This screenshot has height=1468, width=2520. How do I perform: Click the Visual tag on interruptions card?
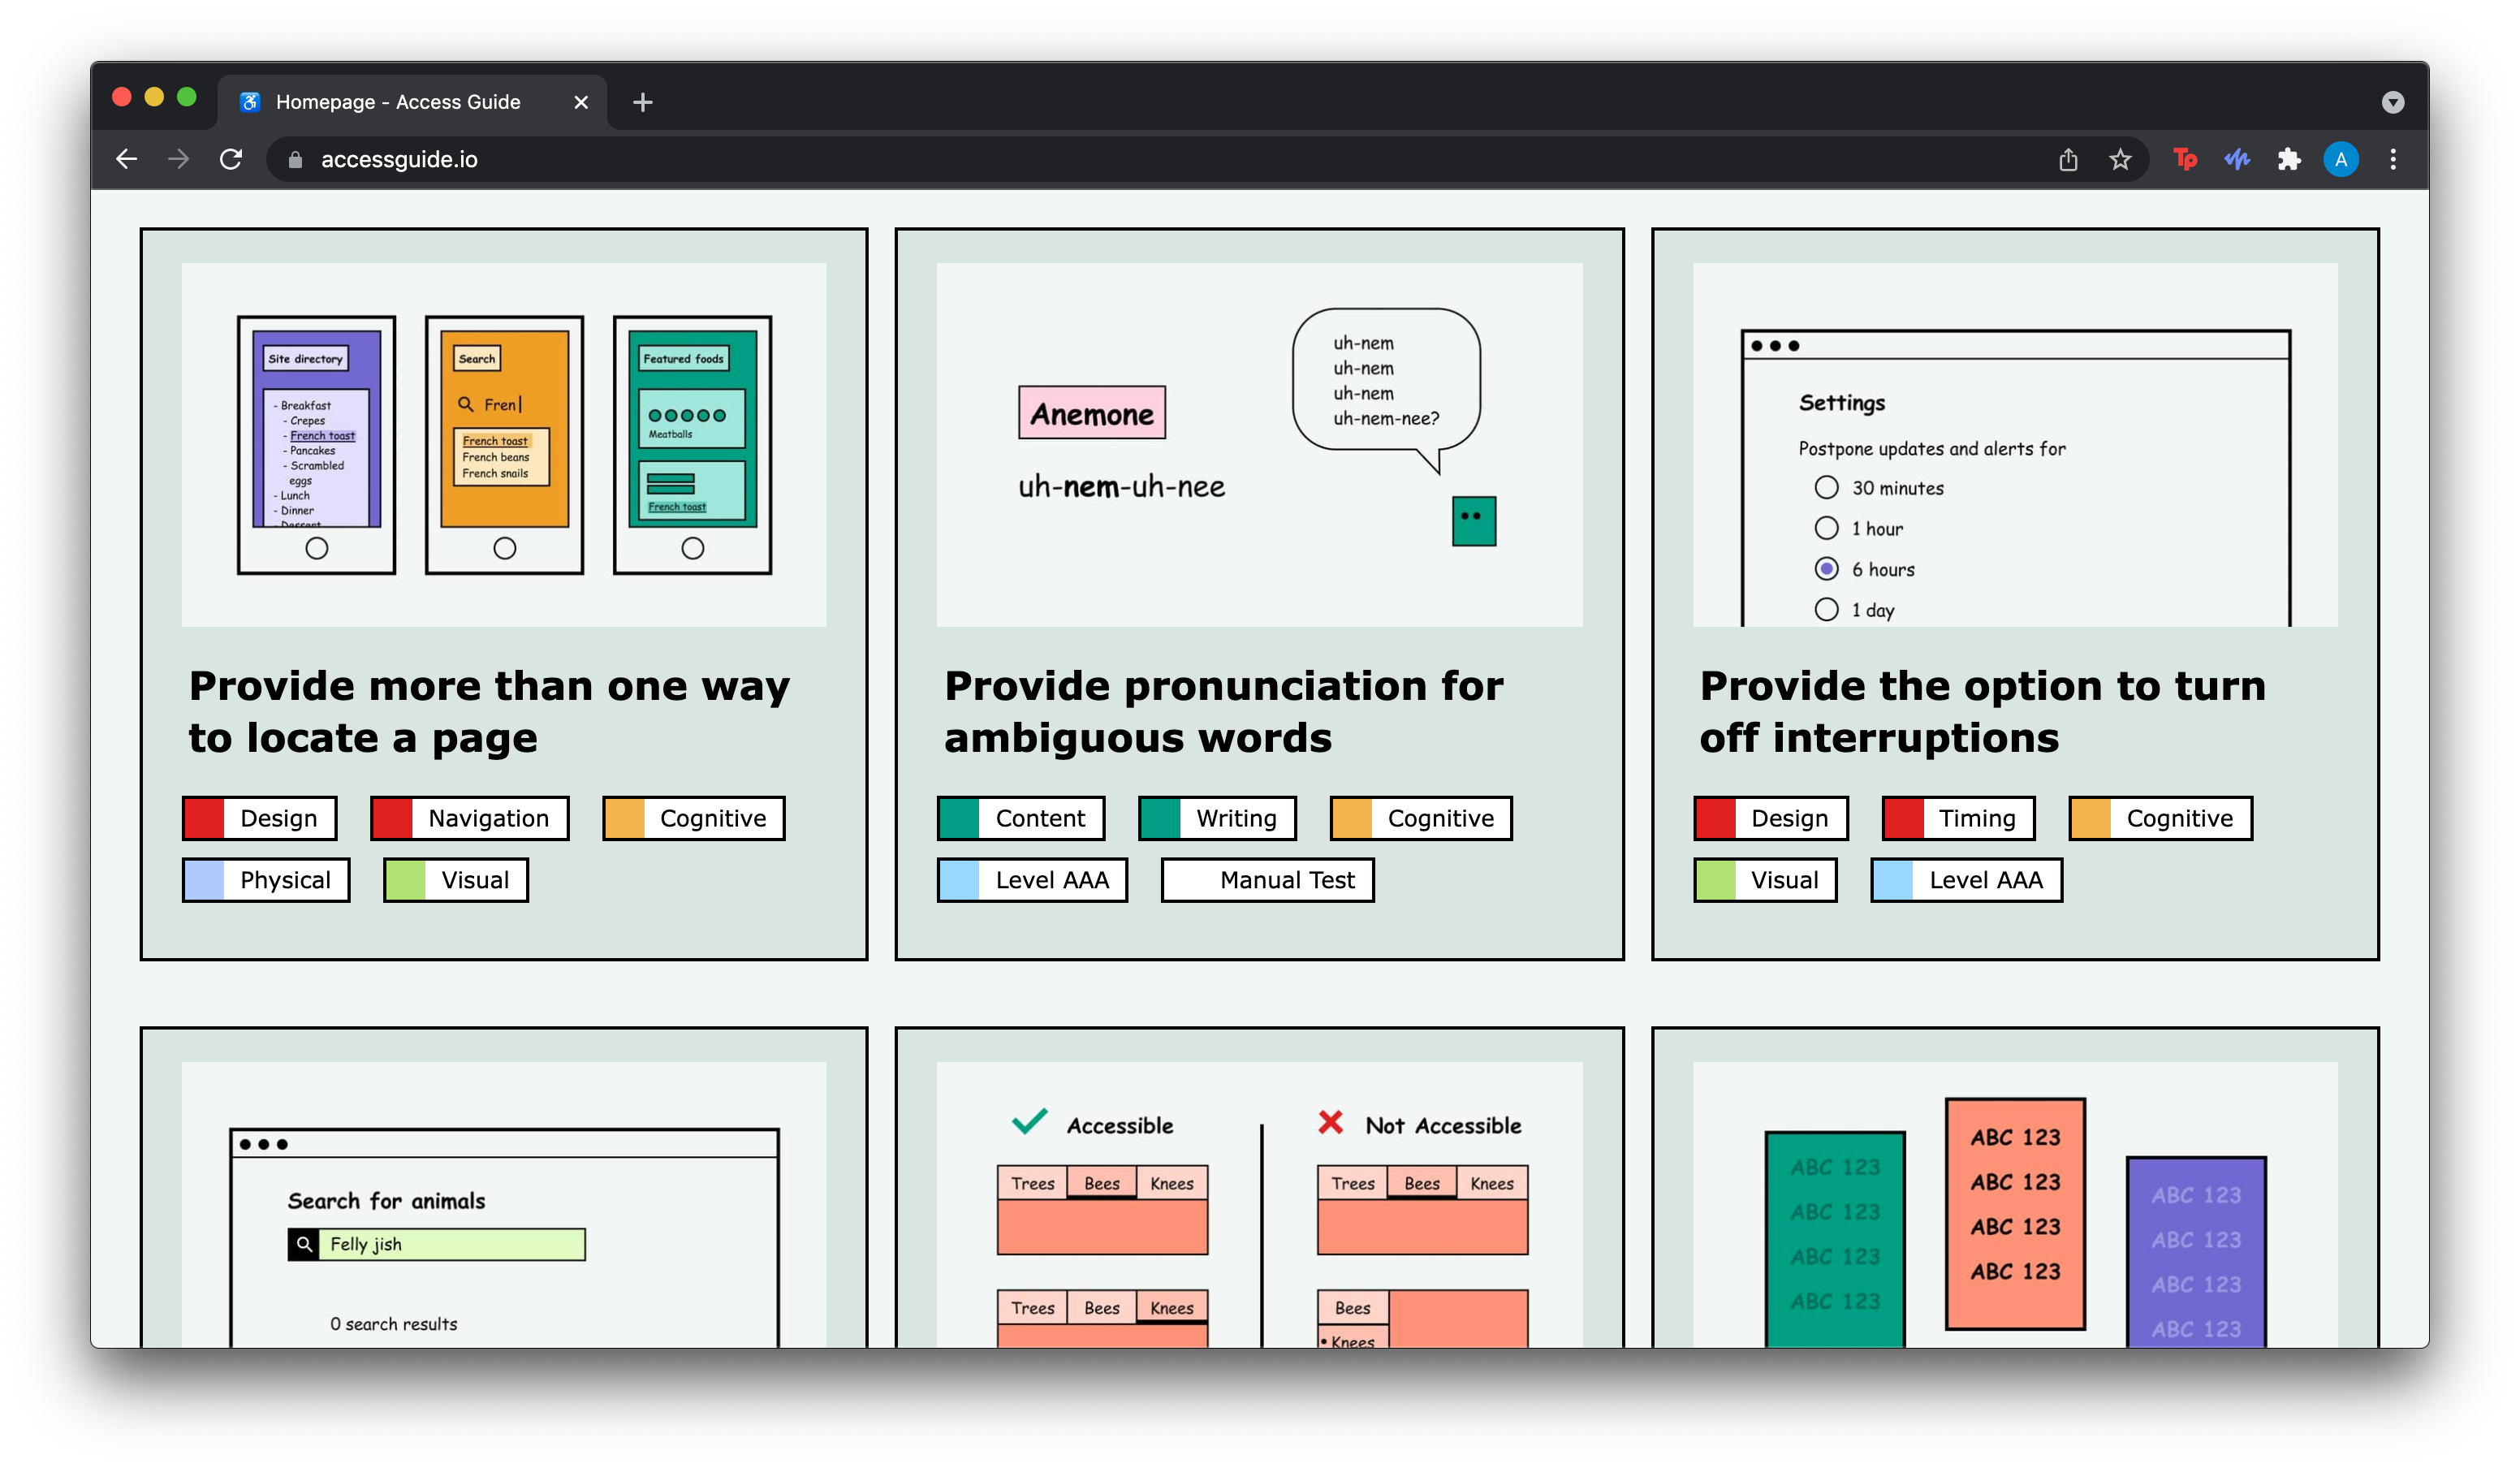pyautogui.click(x=1783, y=879)
